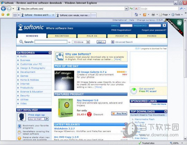Click Change currency EUR link
This screenshot has height=145, width=187.
(x=150, y=20)
